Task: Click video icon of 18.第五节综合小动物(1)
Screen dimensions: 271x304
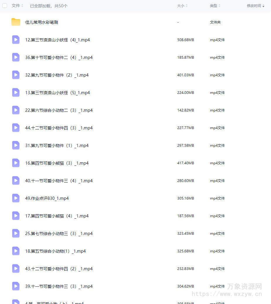Action: [16, 251]
